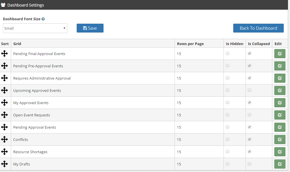Go Back To Dashboard
The image size is (290, 172).
point(258,28)
